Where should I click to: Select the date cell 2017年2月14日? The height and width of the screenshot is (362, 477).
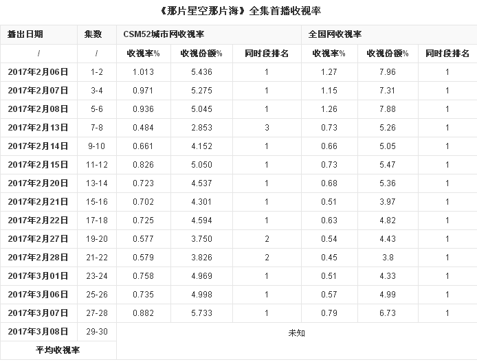[x=38, y=146]
